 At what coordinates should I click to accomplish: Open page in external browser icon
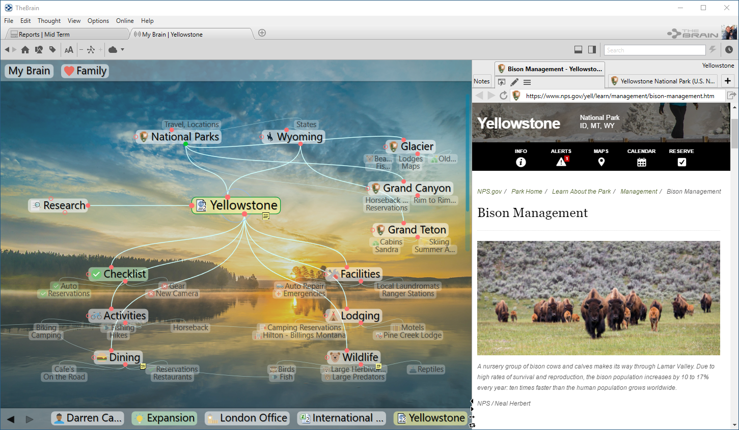coord(731,96)
